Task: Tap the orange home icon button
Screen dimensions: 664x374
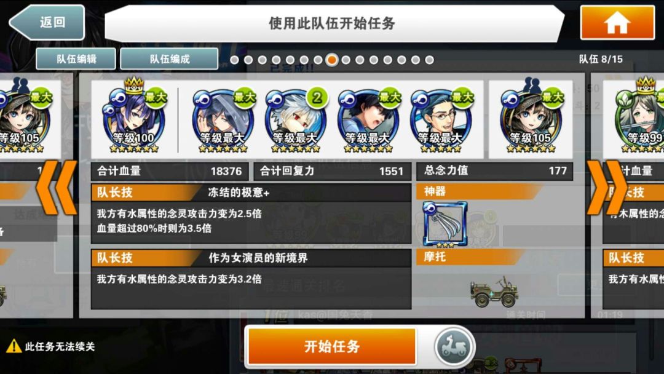Action: point(617,22)
